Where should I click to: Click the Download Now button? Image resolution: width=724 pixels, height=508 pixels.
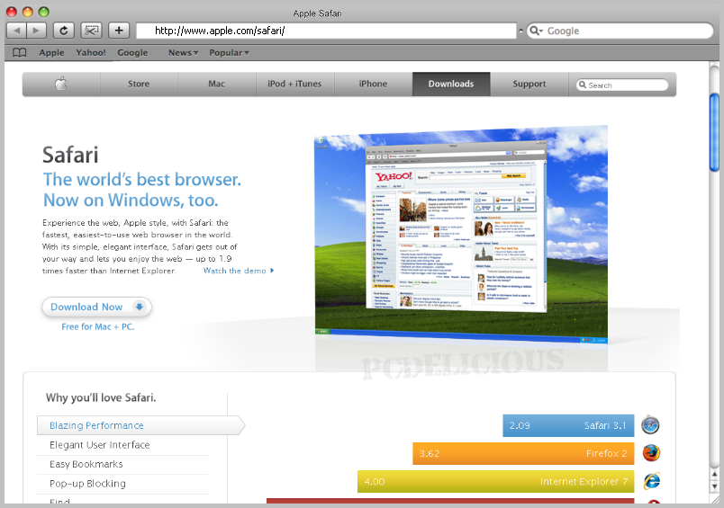pyautogui.click(x=96, y=307)
